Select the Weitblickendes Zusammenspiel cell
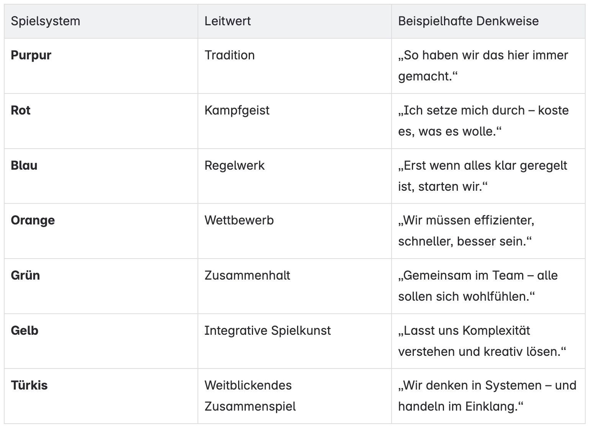This screenshot has width=591, height=429. (250, 396)
